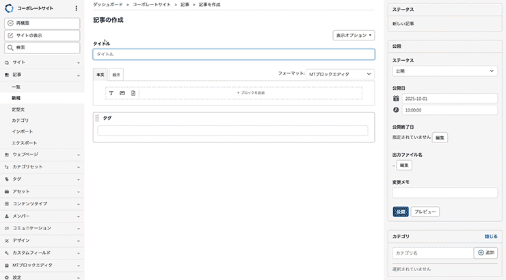This screenshot has width=506, height=280.
Task: Open the kebab menu beside コーポレートサイト
Action: [x=76, y=9]
